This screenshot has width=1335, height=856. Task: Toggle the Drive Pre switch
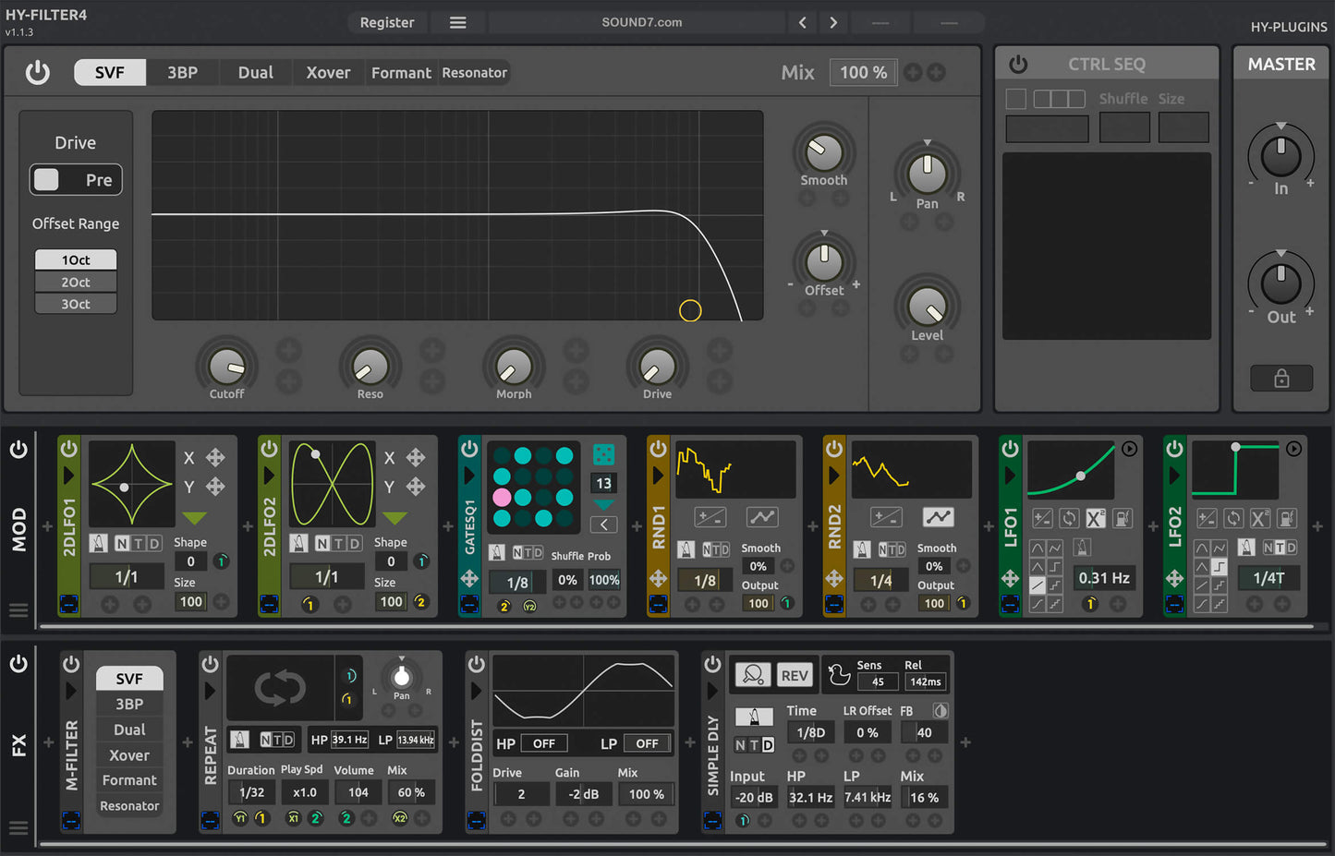coord(76,180)
